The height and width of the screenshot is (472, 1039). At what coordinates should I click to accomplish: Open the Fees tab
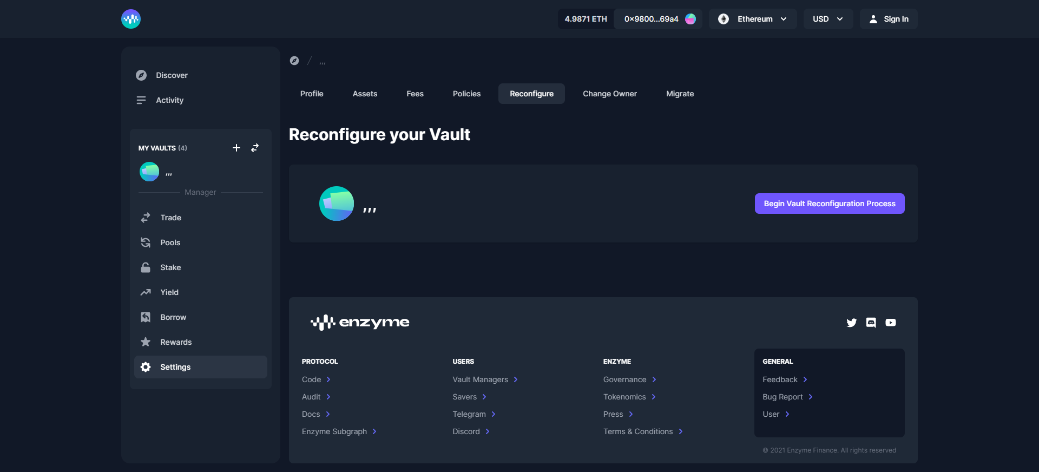[415, 94]
